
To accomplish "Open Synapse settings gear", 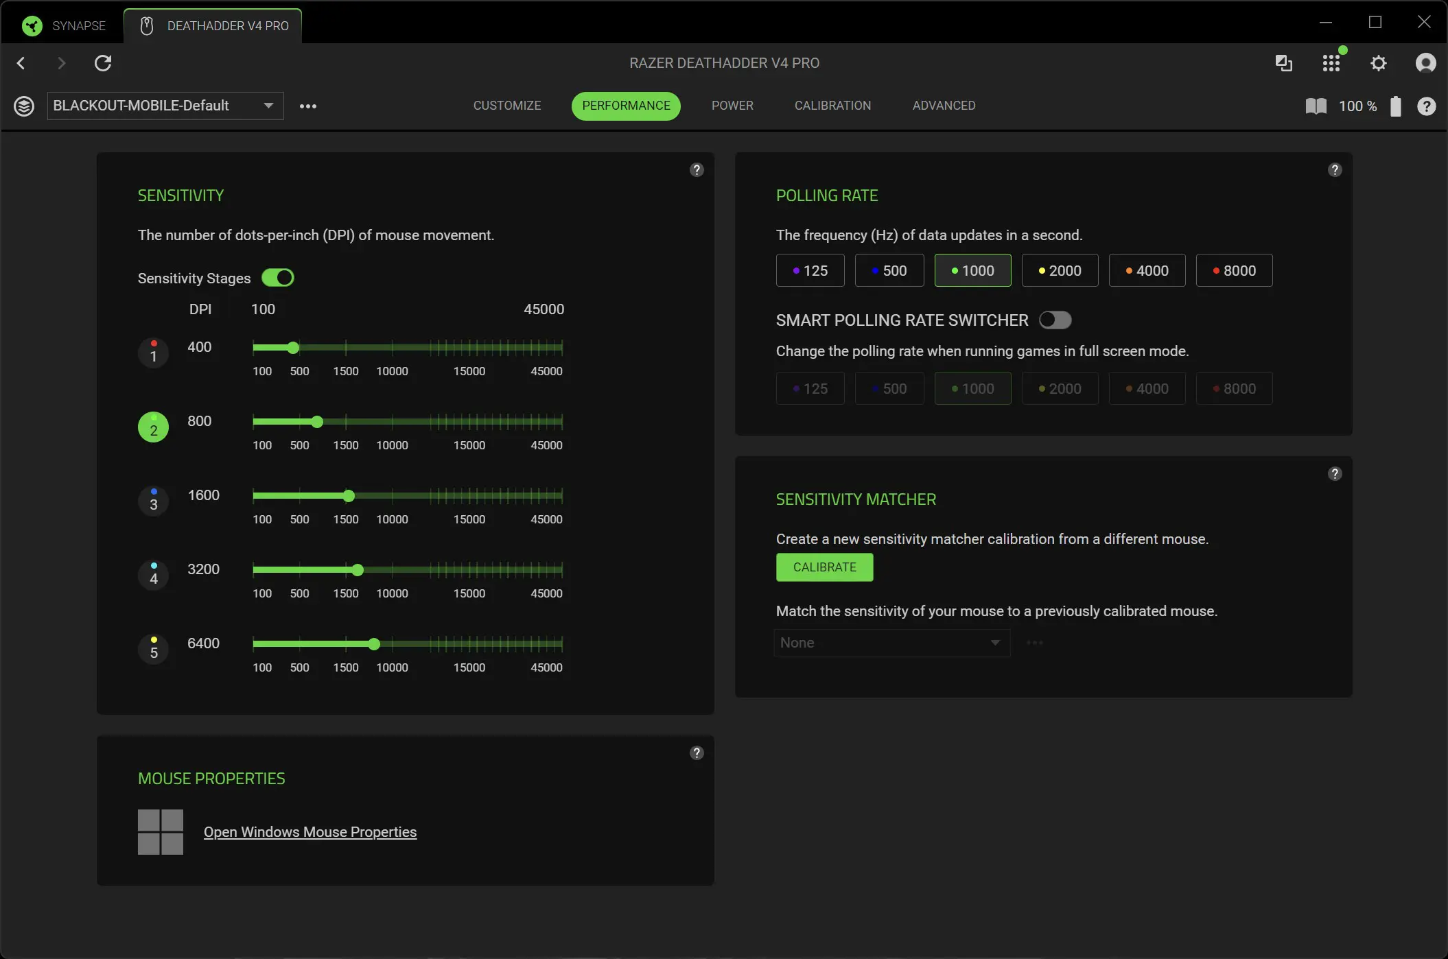I will (1379, 63).
